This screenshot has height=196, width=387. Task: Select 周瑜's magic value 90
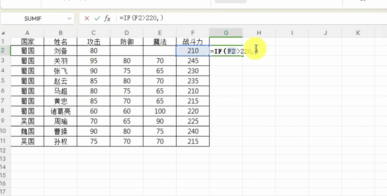click(160, 121)
